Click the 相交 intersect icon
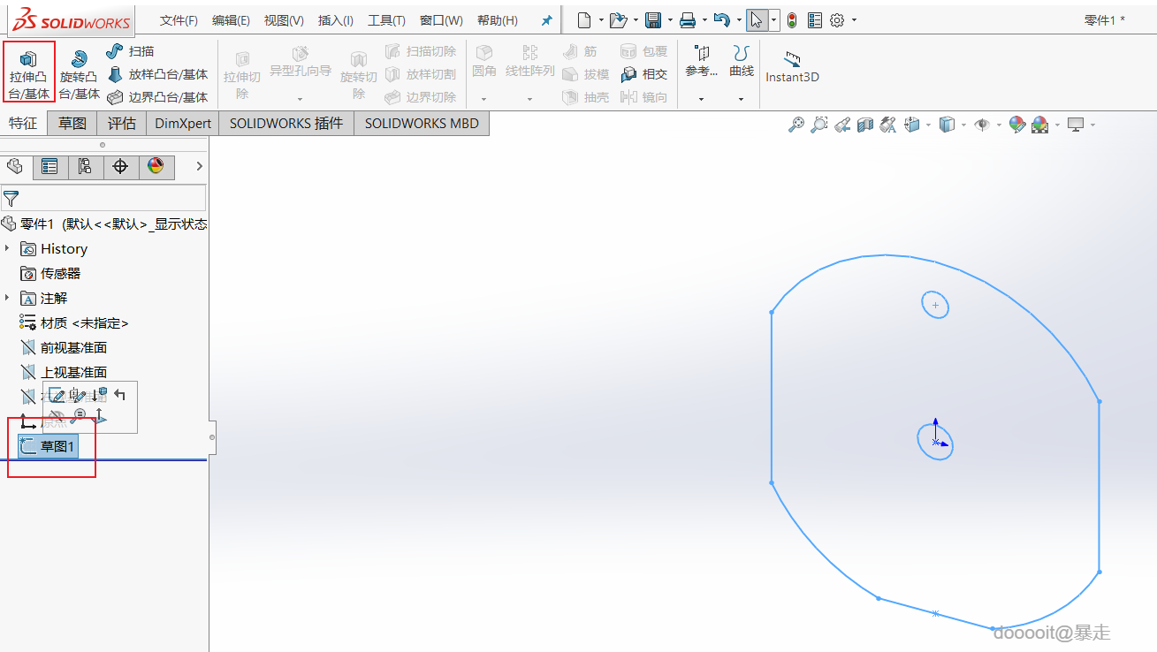Viewport: 1157px width, 652px height. point(643,74)
